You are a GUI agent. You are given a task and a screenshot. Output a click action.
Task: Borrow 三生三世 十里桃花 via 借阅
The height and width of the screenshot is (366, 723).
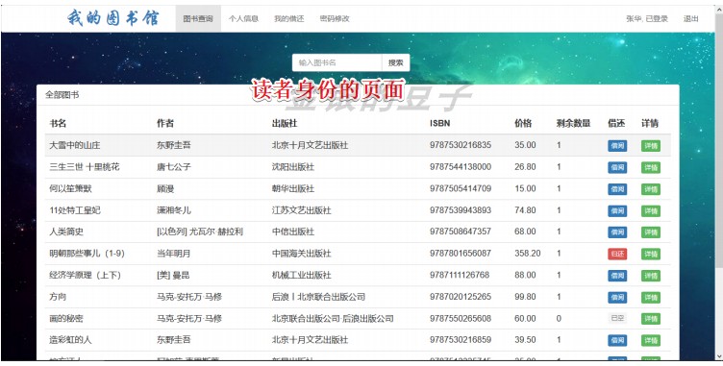tap(617, 167)
